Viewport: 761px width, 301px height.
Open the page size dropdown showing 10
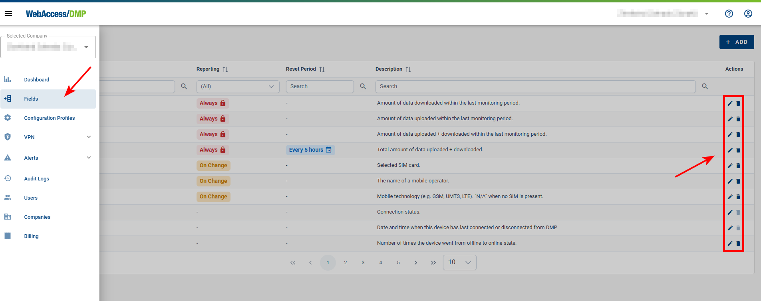pos(459,262)
